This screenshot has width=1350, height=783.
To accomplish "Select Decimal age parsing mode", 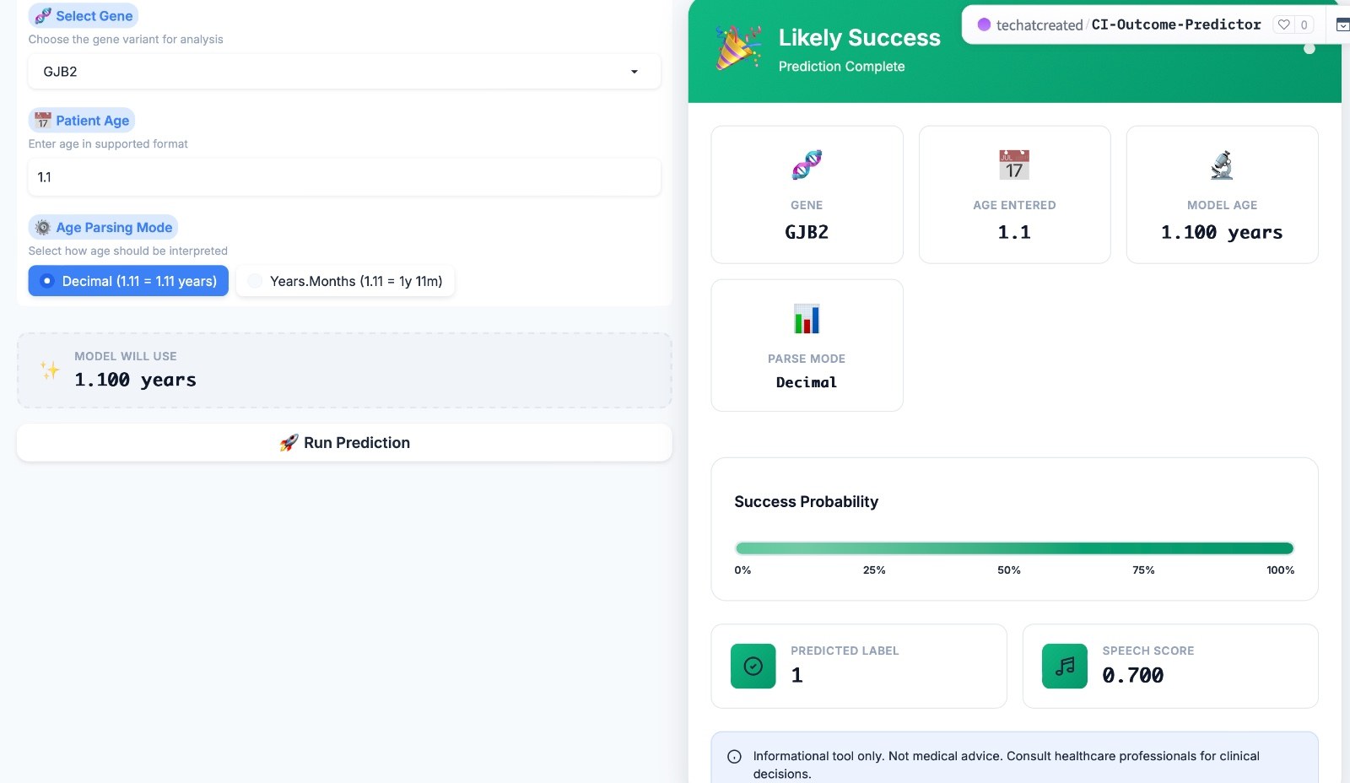I will (128, 281).
